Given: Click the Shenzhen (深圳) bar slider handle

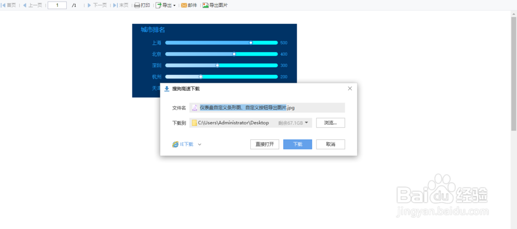Looking at the screenshot, I should 217,65.
